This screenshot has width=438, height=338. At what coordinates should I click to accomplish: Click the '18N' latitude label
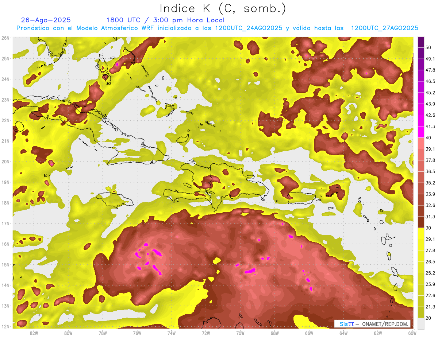click(5, 203)
